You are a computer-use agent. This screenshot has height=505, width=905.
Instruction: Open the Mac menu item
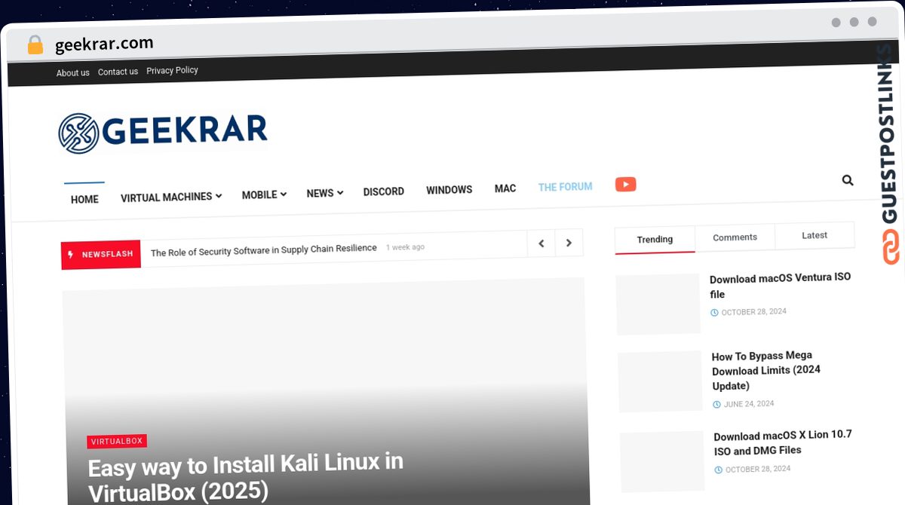505,188
